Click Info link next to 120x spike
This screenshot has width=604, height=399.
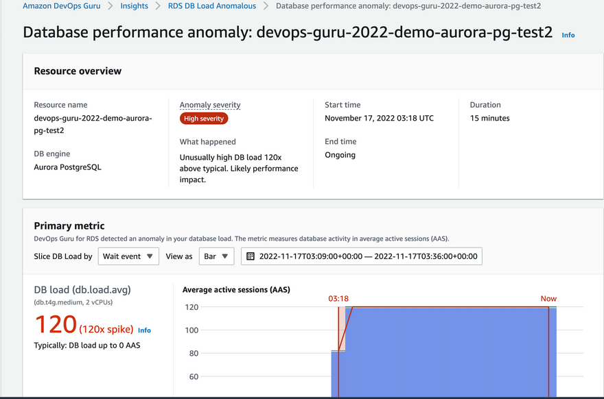point(144,330)
